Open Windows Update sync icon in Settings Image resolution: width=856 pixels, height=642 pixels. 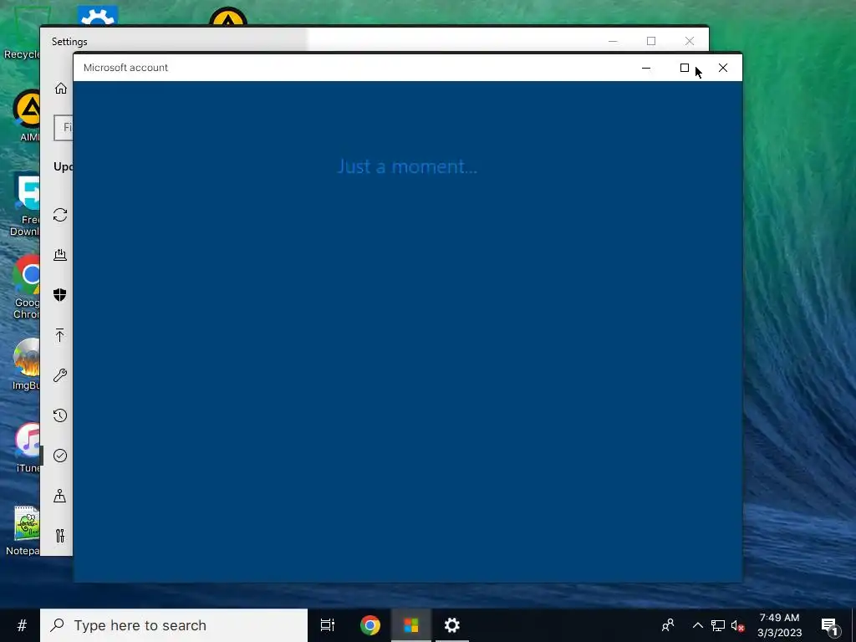(x=60, y=215)
